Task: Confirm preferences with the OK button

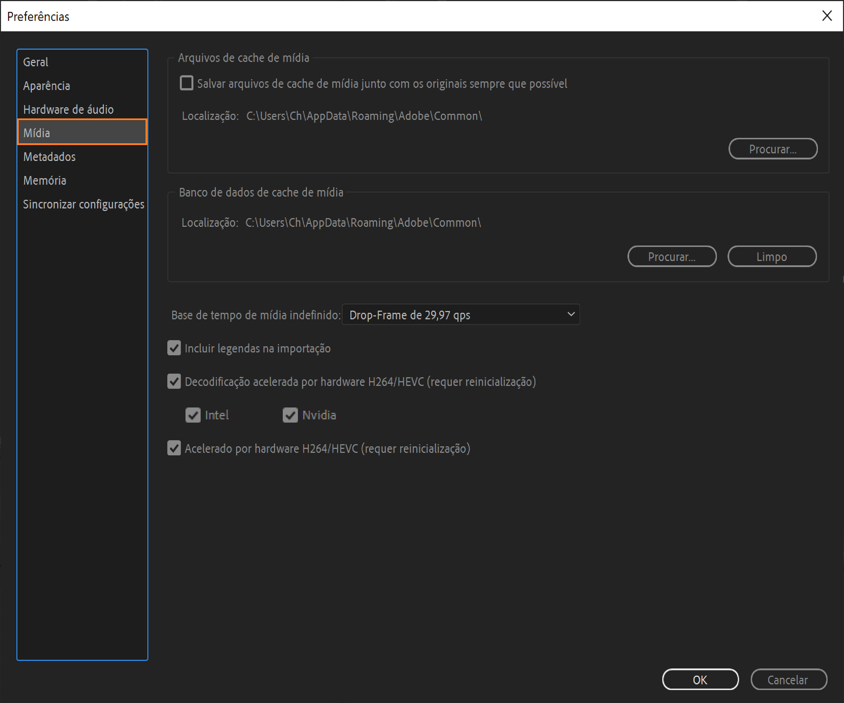Action: coord(700,679)
